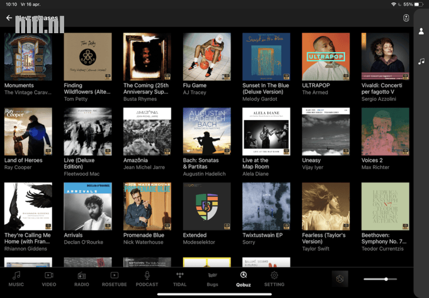Image resolution: width=429 pixels, height=298 pixels.
Task: Open the Twixtustwain EP cover
Action: click(x=266, y=206)
